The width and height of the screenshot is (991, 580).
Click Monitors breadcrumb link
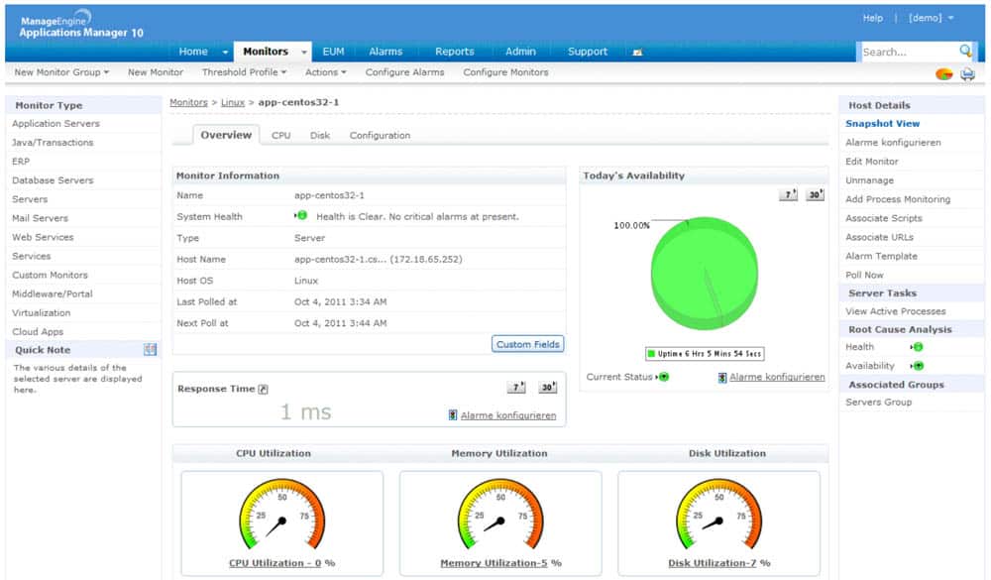pos(188,102)
